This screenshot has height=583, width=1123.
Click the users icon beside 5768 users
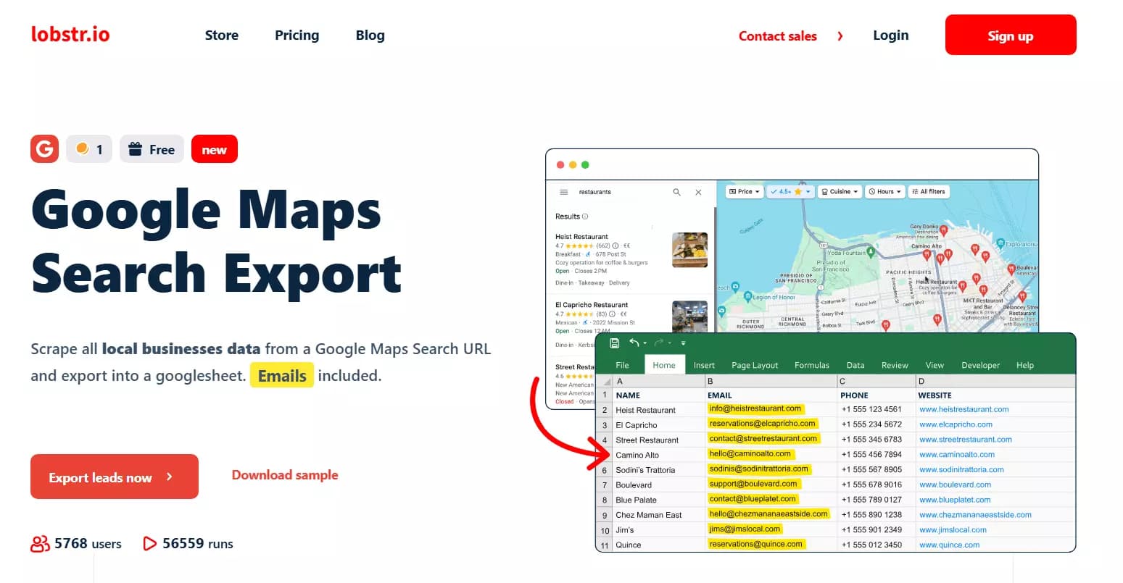pos(40,544)
